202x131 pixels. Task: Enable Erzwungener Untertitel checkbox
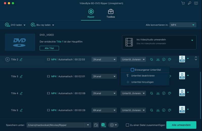pyautogui.click(x=132, y=70)
